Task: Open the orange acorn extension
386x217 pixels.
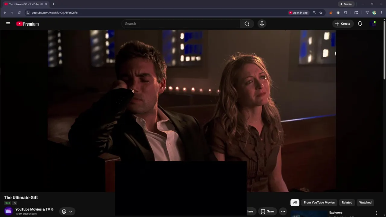Action: pyautogui.click(x=331, y=13)
